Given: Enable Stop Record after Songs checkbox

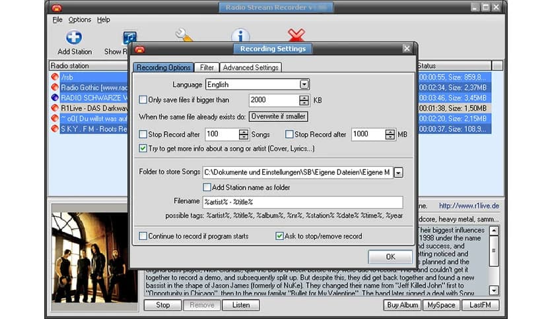Looking at the screenshot, I should 143,134.
